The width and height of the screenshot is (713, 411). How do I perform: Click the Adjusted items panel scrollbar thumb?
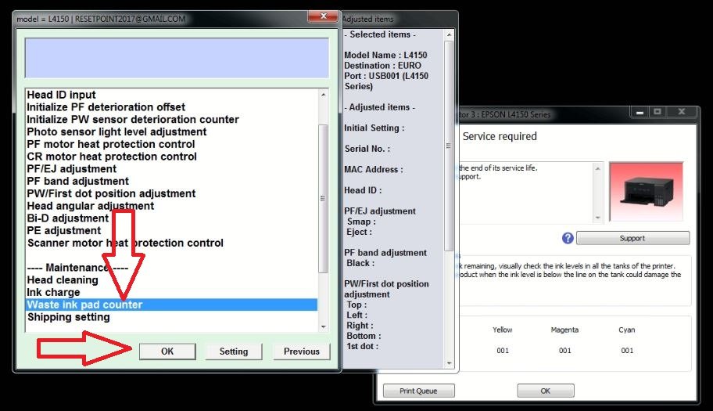coord(449,146)
